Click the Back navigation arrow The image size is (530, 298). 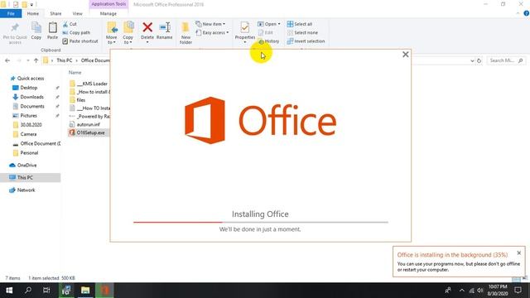point(7,60)
